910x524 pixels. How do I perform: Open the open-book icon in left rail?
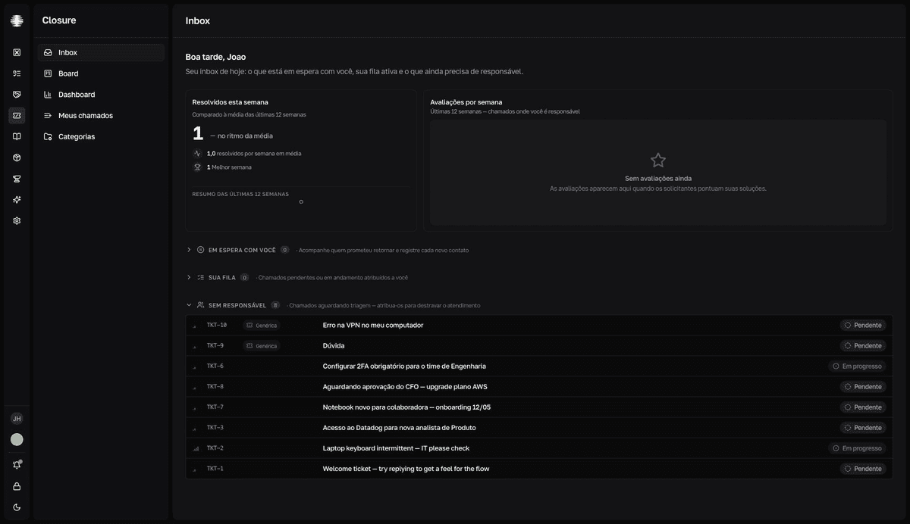coord(17,136)
